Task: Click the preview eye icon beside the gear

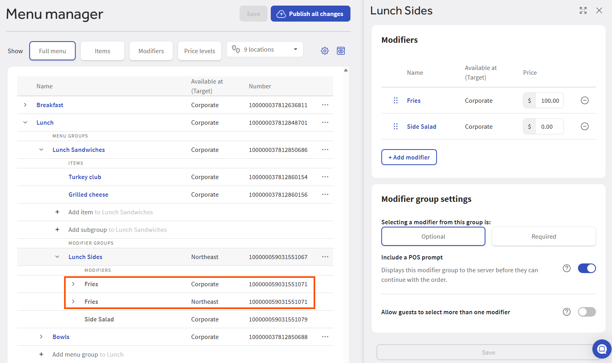Action: (x=341, y=51)
